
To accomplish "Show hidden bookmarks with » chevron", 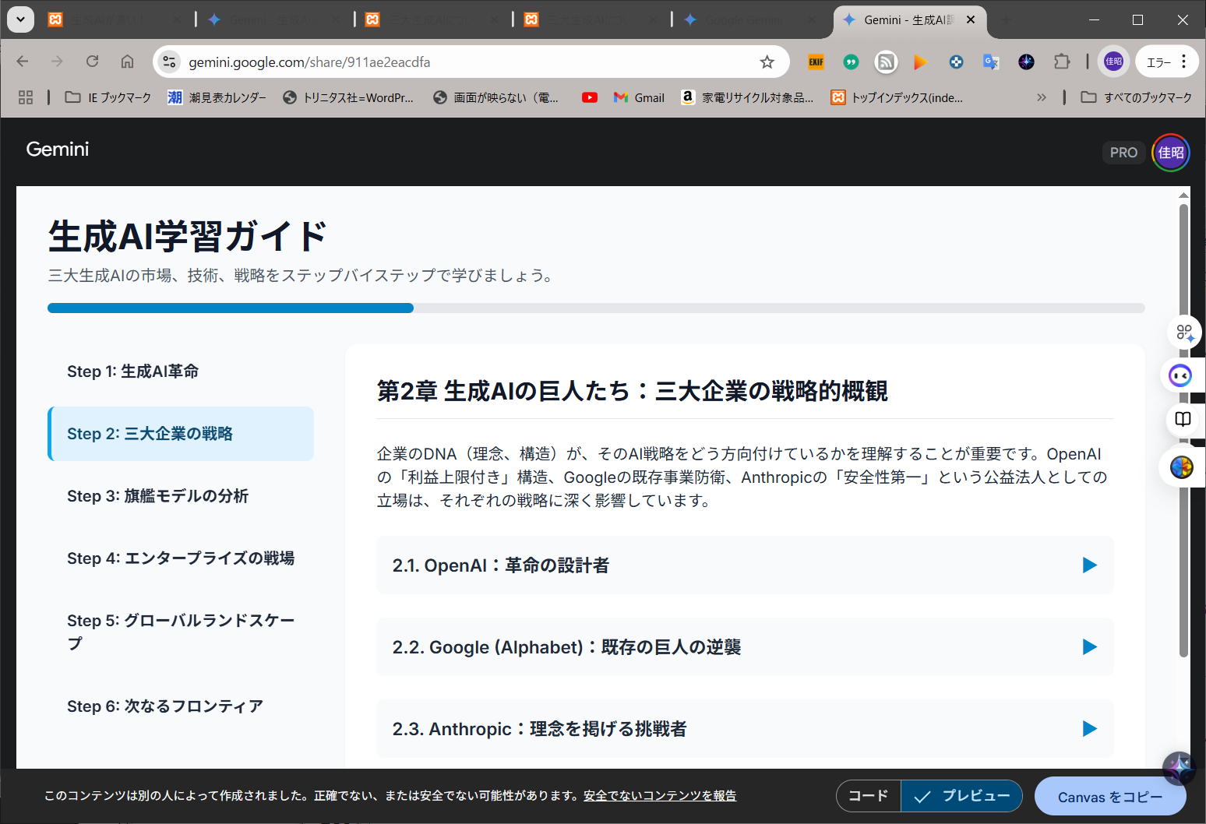I will 1042,97.
